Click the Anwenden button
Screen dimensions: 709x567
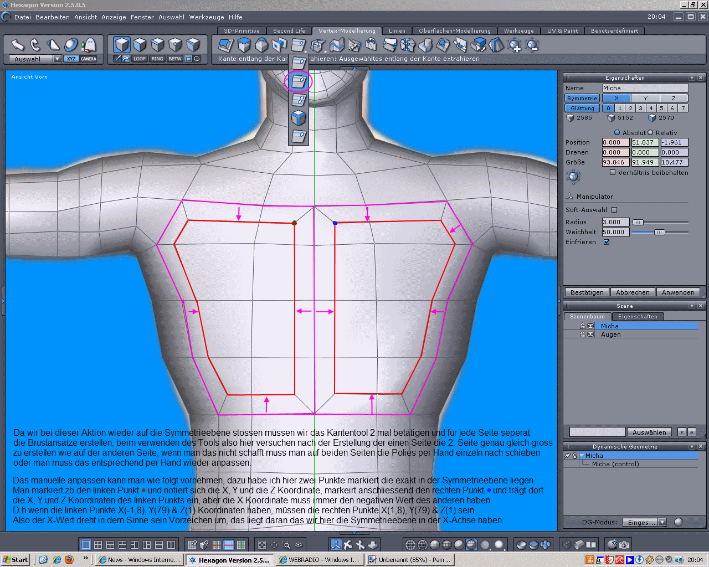[678, 292]
